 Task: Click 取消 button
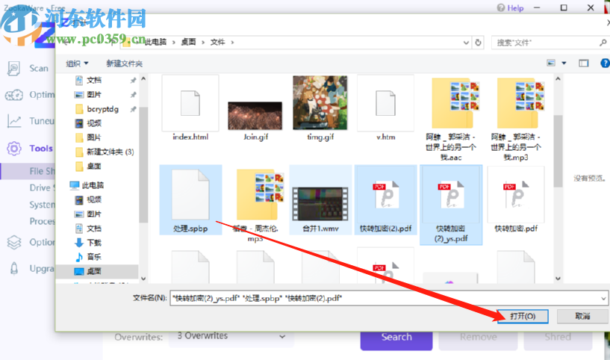582,316
